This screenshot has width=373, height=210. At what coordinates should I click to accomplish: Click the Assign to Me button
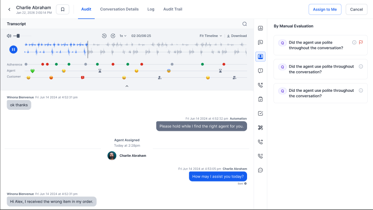(x=325, y=9)
